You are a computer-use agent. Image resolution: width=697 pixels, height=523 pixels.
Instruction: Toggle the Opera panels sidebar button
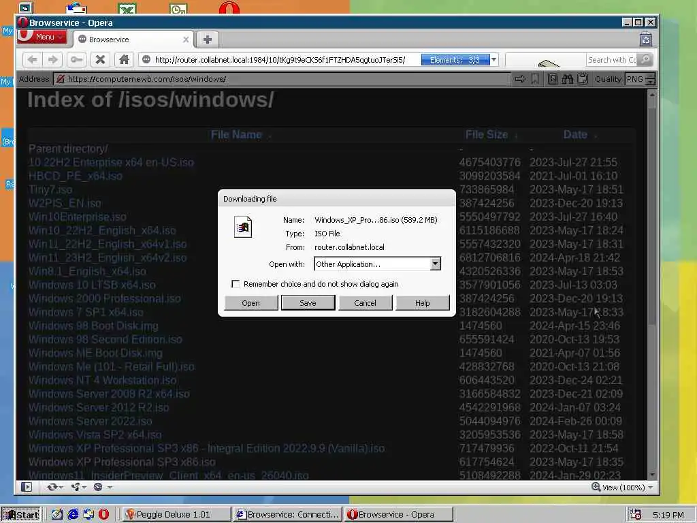click(x=27, y=487)
